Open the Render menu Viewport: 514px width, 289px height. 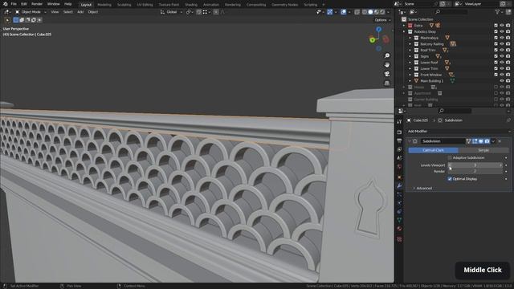[x=37, y=4]
